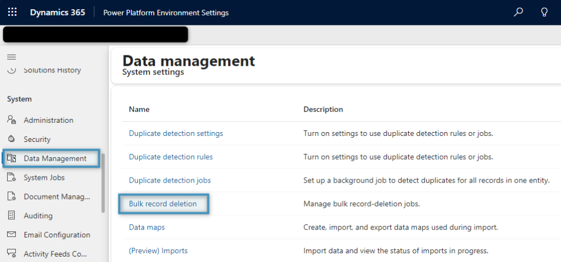Navigate to Auditing

pos(38,215)
